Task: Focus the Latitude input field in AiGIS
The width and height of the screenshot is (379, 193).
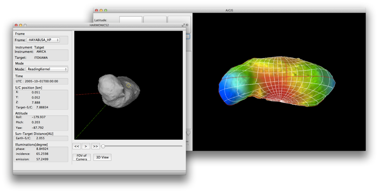Action: click(131, 20)
